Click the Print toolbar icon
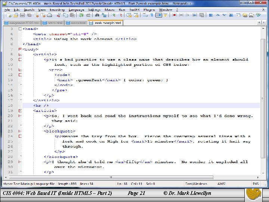 coord(49,15)
